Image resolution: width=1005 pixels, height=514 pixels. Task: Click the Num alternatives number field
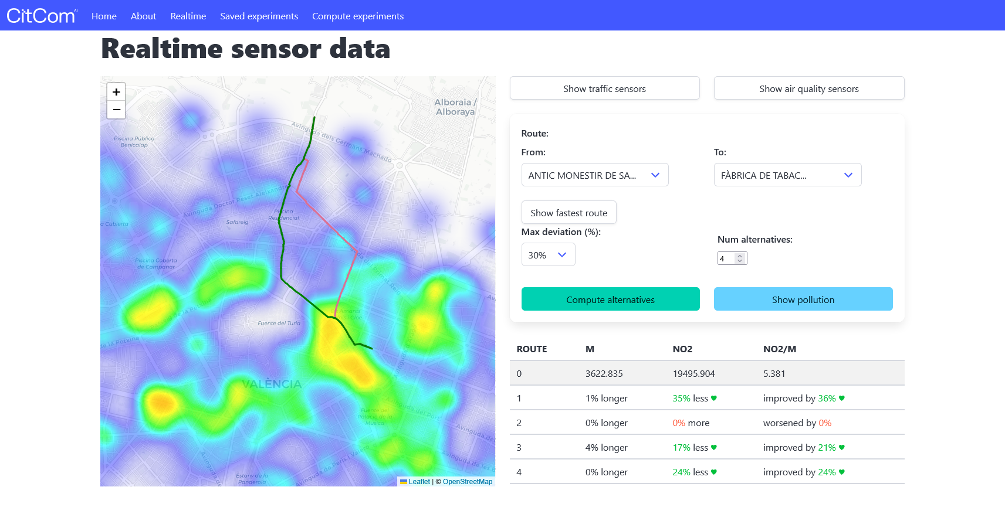pyautogui.click(x=726, y=258)
